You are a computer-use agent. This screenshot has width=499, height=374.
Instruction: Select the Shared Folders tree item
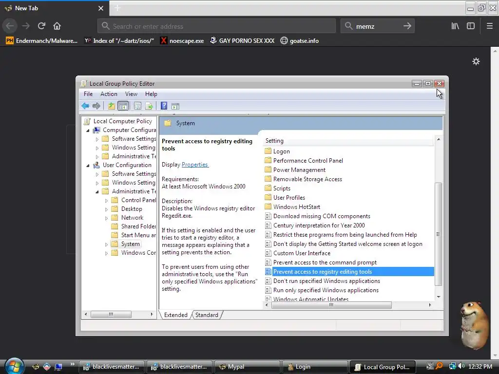coord(138,226)
